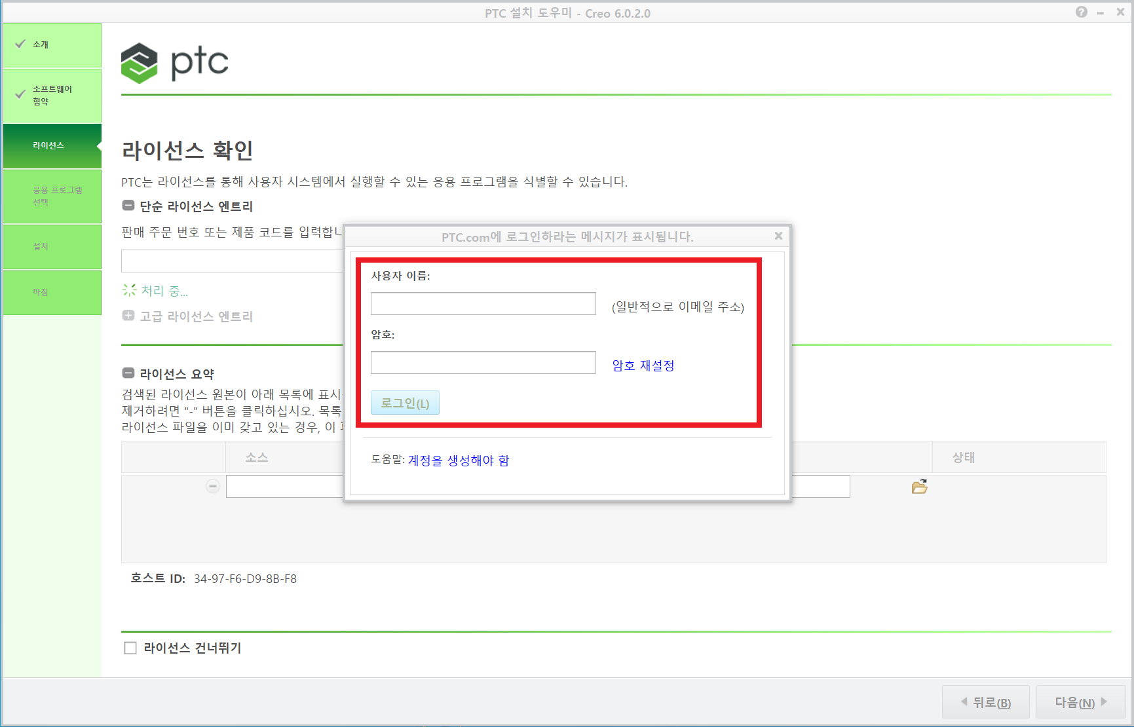Collapse the 라이선스 요약 section

(128, 373)
